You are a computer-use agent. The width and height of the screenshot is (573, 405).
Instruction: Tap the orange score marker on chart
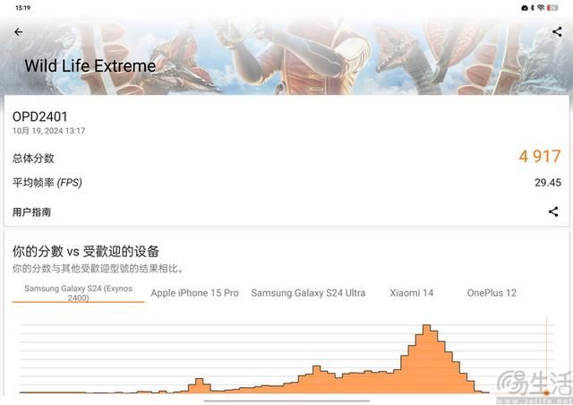pos(546,392)
